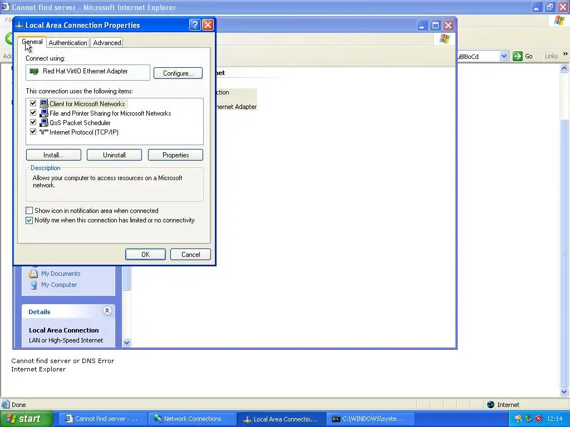Screen dimensions: 570x427
Task: Click the My Documents folder icon
Action: point(33,274)
